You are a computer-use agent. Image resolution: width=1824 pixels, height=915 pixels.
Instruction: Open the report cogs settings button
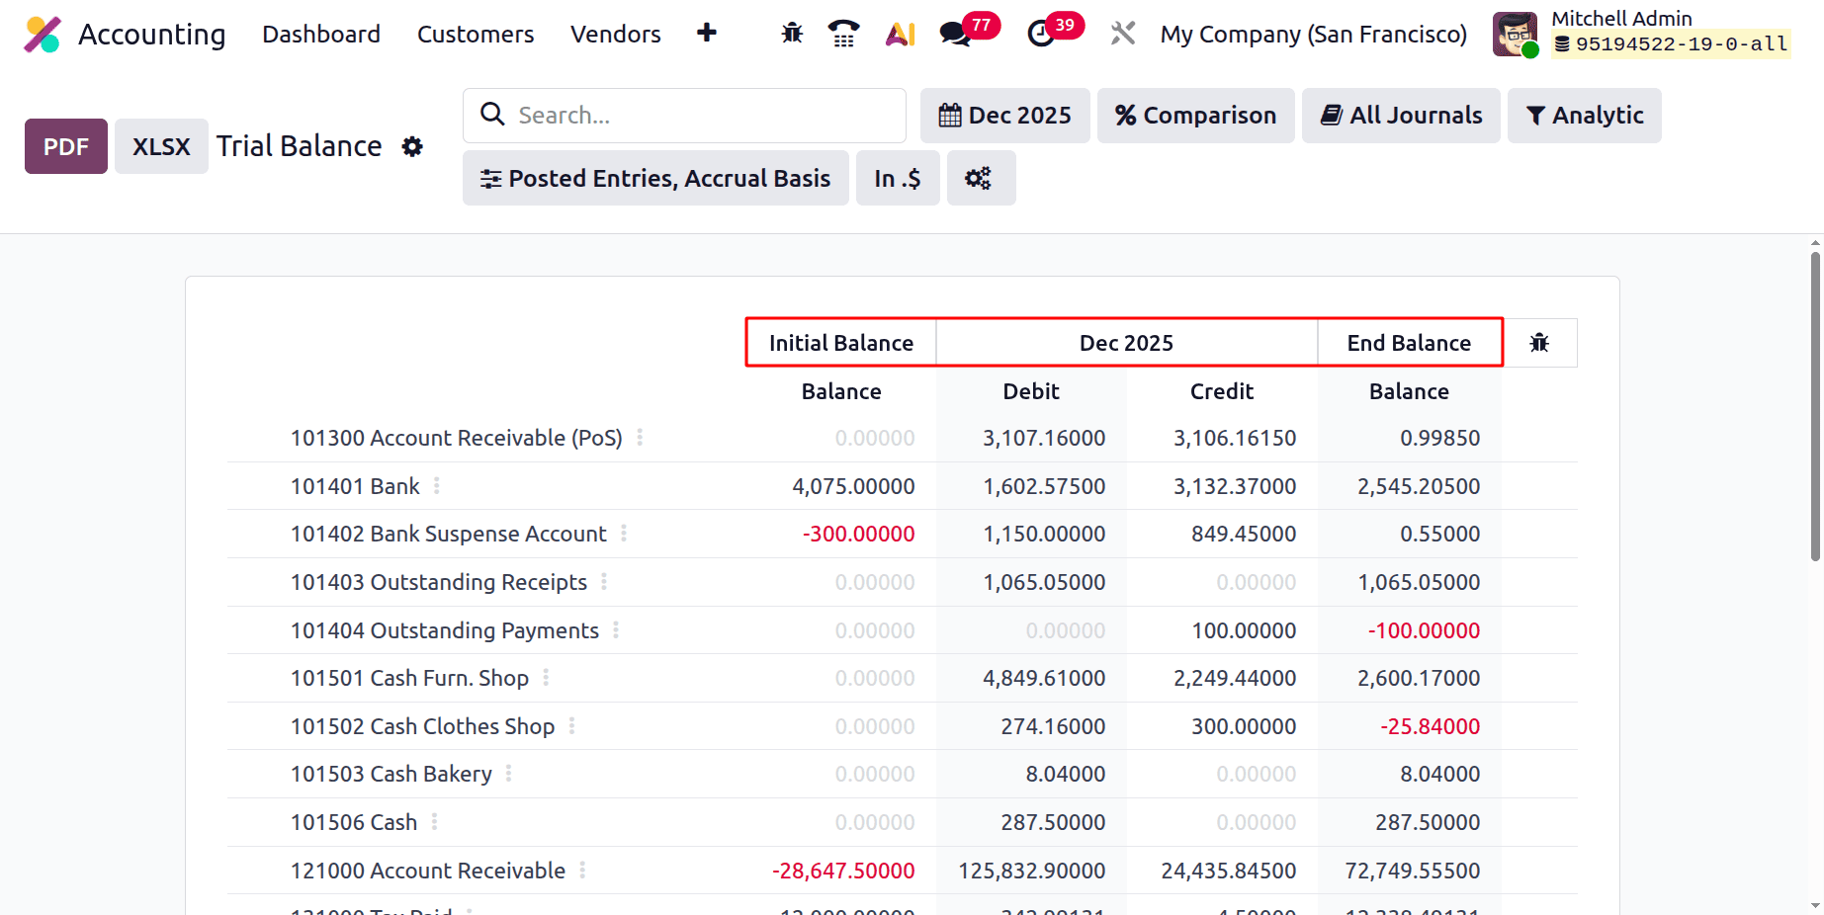(x=981, y=178)
